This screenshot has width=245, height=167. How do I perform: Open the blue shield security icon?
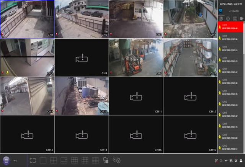coord(220,11)
